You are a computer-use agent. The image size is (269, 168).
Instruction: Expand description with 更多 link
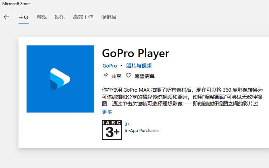pyautogui.click(x=107, y=112)
